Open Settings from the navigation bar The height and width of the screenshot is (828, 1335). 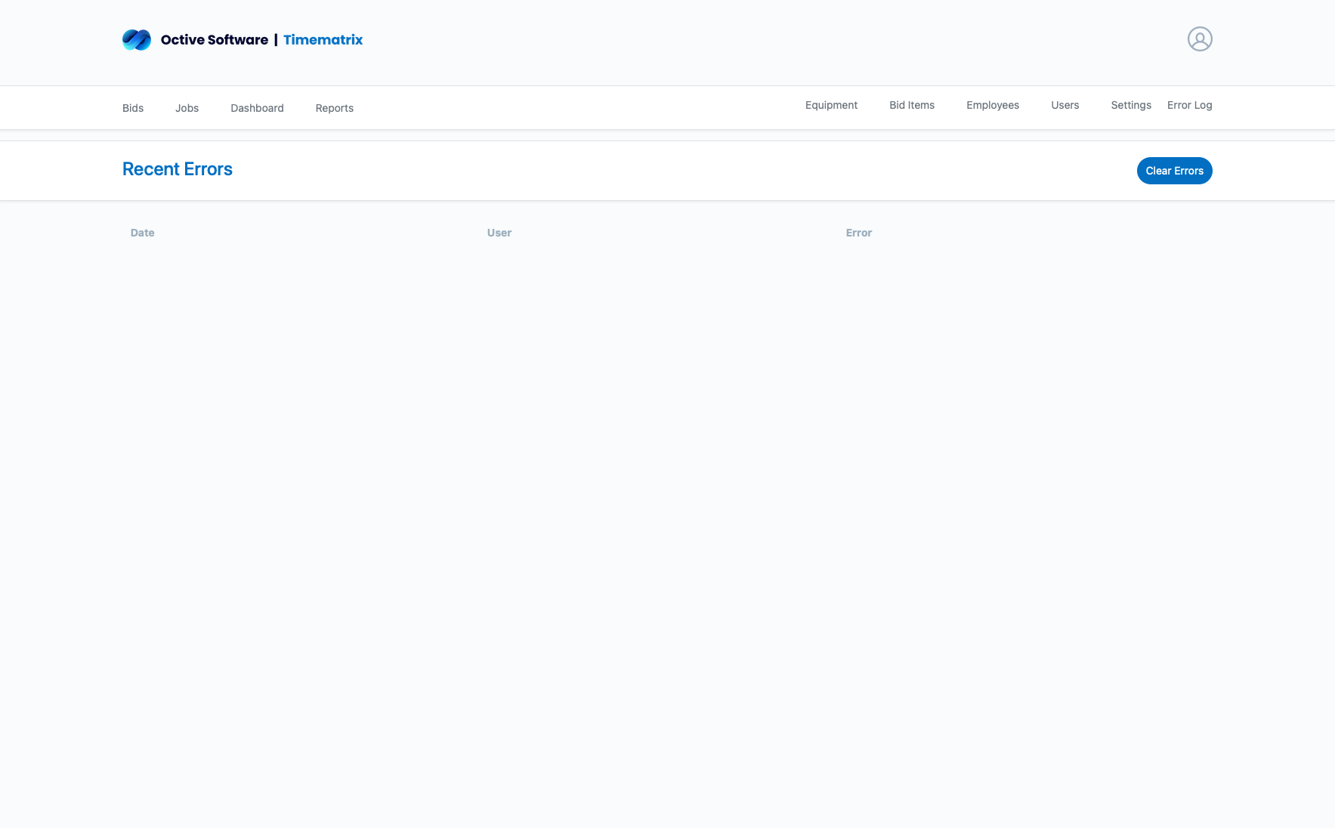point(1130,105)
